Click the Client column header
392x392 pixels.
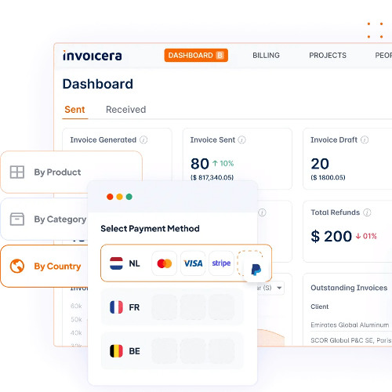tap(320, 307)
